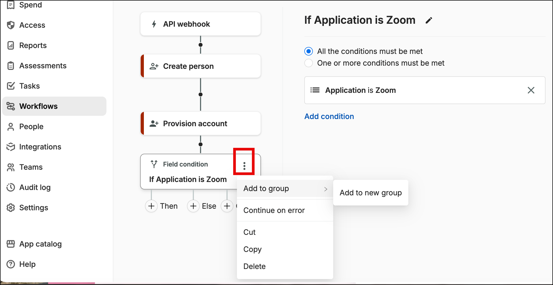Choose Copy from the context menu
The width and height of the screenshot is (553, 285).
pyautogui.click(x=285, y=249)
